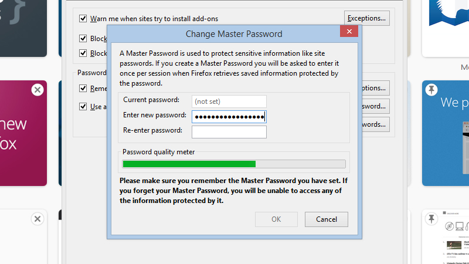This screenshot has width=469, height=264.
Task: Click the greyed-out OK button
Action: pos(276,219)
